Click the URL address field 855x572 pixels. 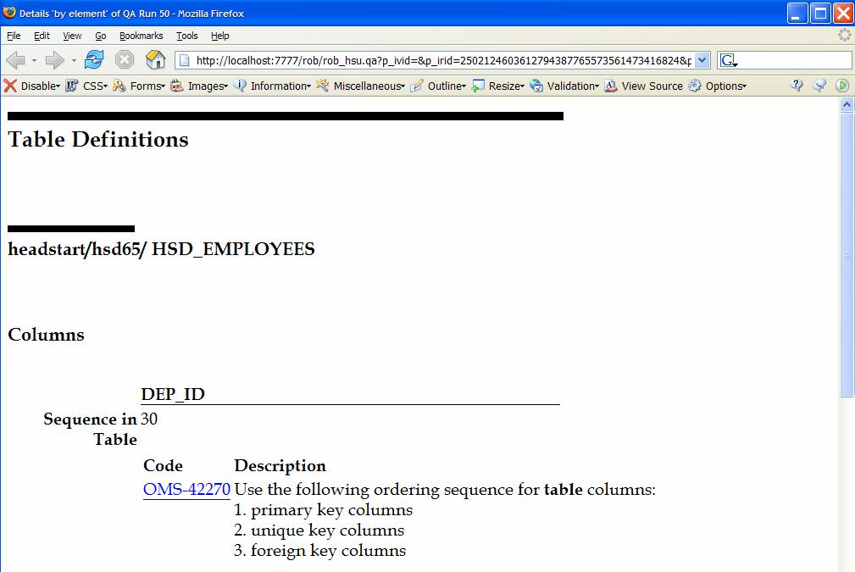coord(443,60)
